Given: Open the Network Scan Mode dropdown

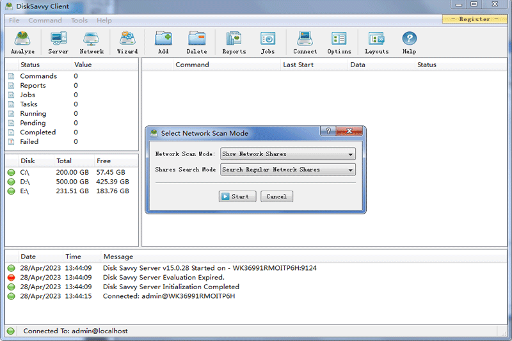Looking at the screenshot, I should [x=287, y=154].
